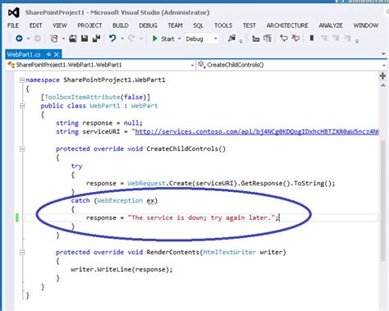Click the vertical scrollbar up arrow

(x=383, y=85)
